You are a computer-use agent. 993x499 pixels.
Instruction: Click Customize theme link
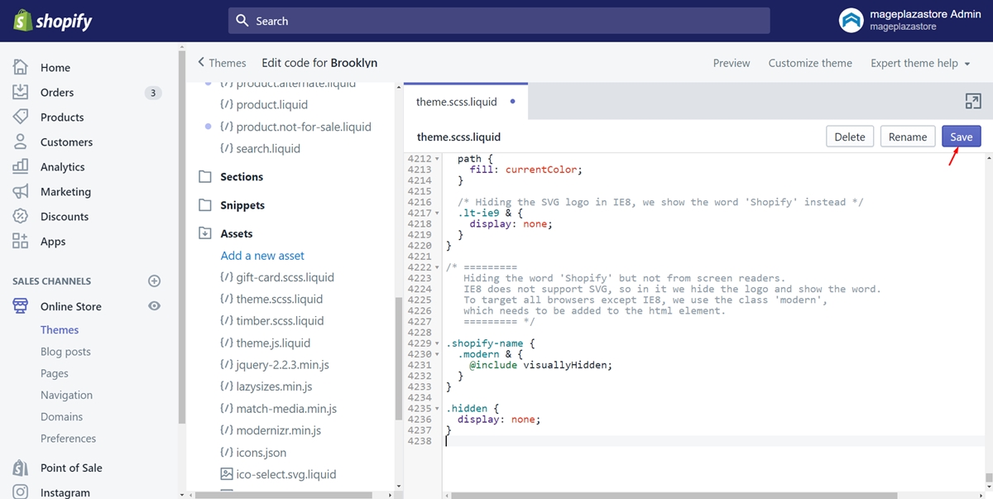click(x=810, y=63)
